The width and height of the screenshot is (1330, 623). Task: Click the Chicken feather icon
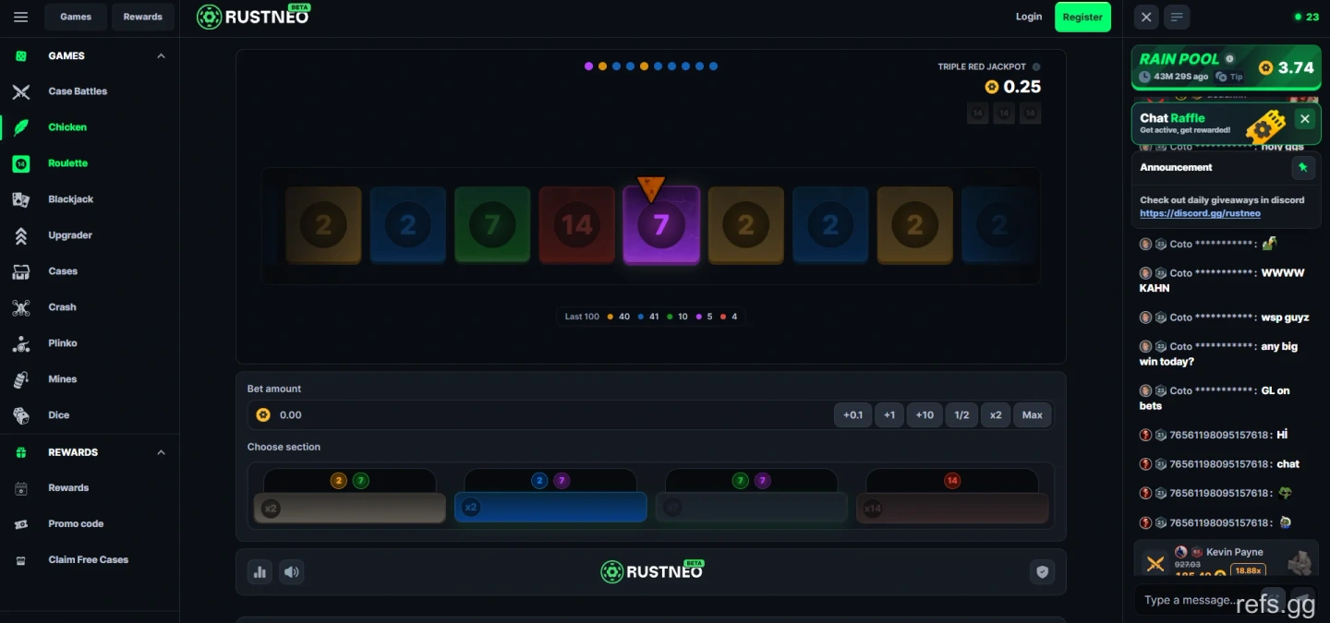pos(20,127)
